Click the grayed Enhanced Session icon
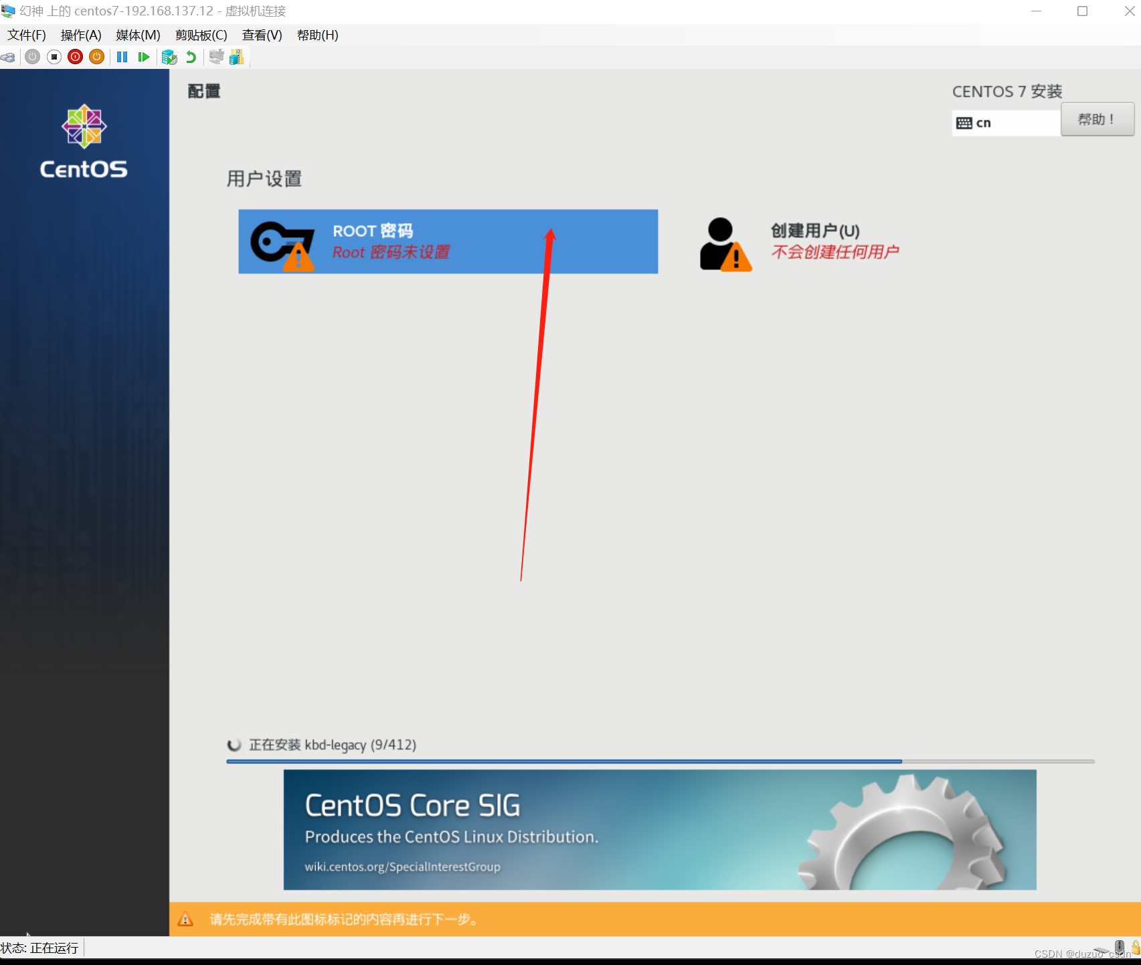 216,57
